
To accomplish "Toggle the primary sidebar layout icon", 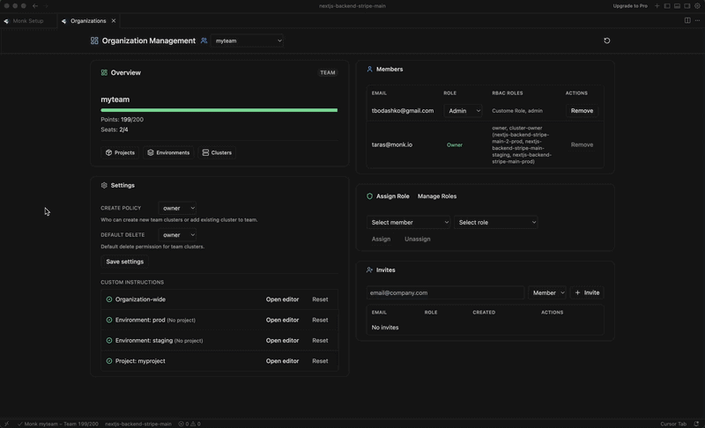I will pyautogui.click(x=667, y=6).
